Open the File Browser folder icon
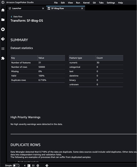Screen dimensions: 137x167 3,20
